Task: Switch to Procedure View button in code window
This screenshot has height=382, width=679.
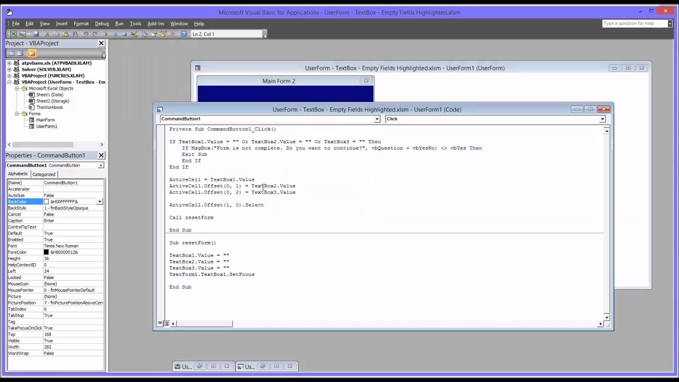Action: click(160, 323)
